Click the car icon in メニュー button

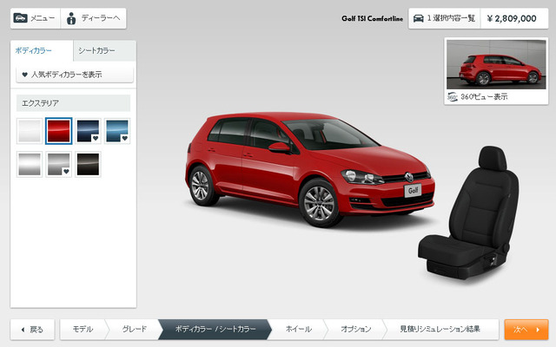[x=20, y=17]
